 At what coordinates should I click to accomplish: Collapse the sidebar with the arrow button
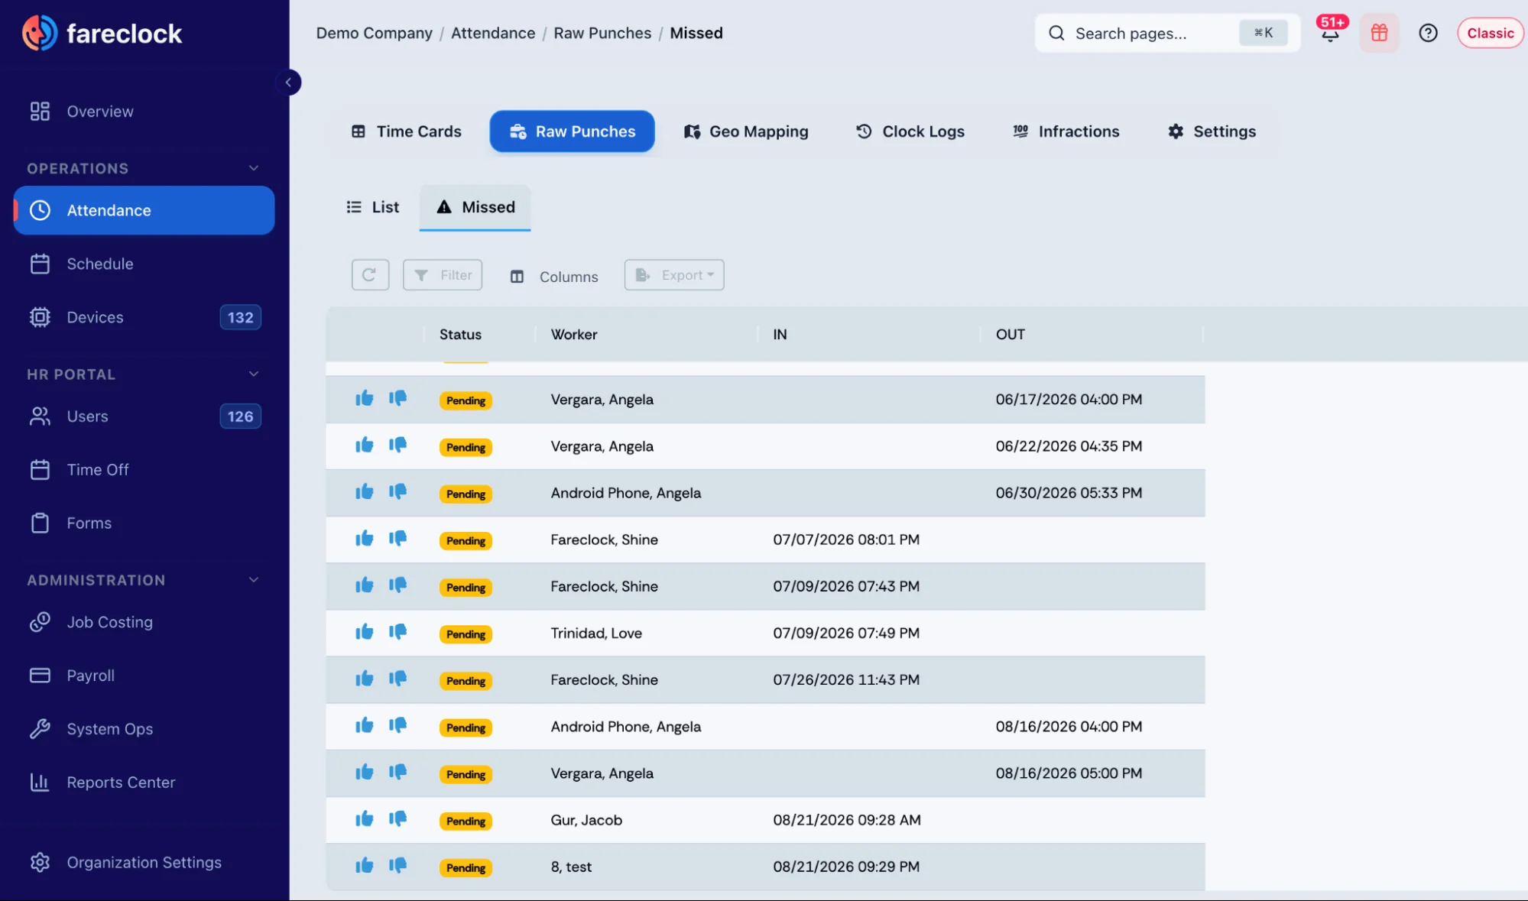point(288,83)
